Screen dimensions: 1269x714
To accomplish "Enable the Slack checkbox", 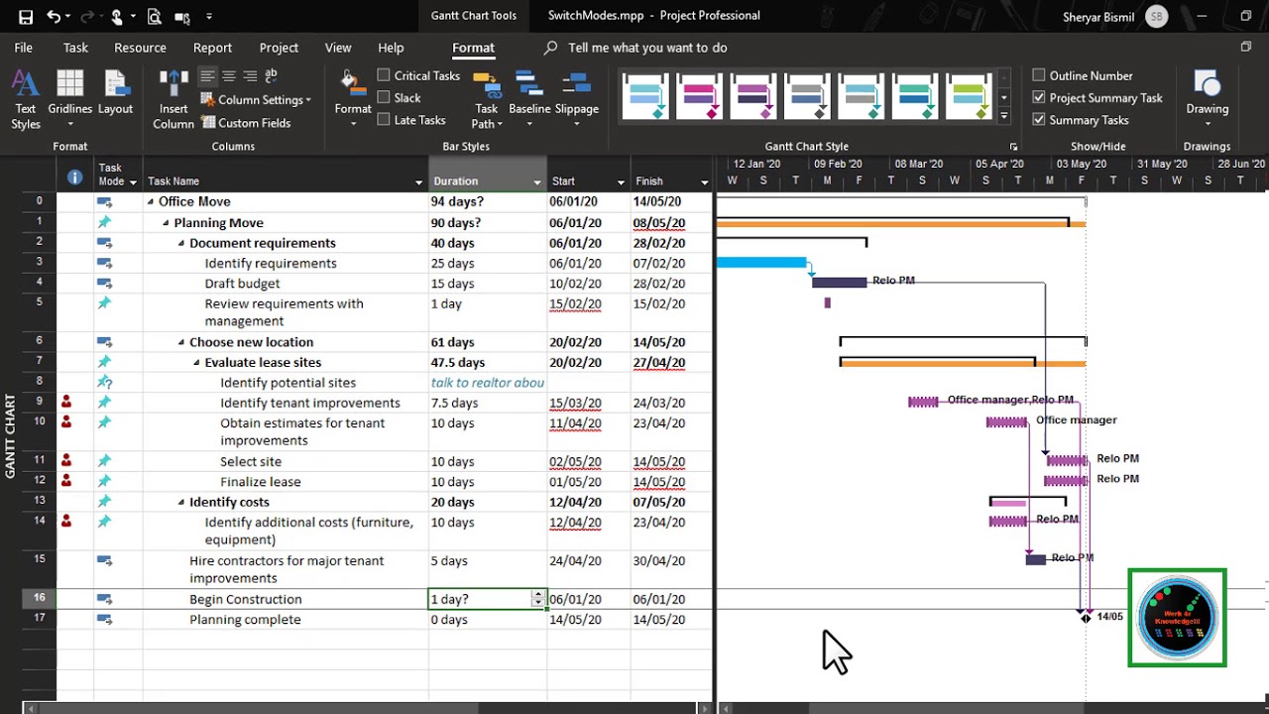I will [x=384, y=97].
